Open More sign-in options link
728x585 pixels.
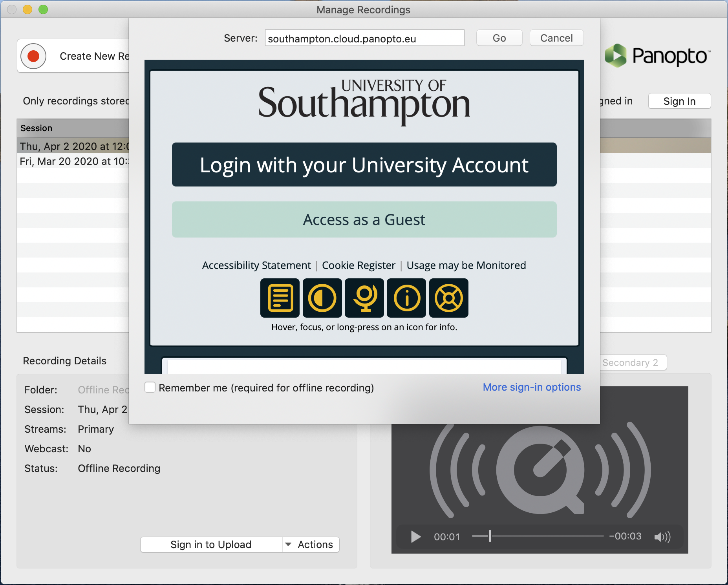532,387
